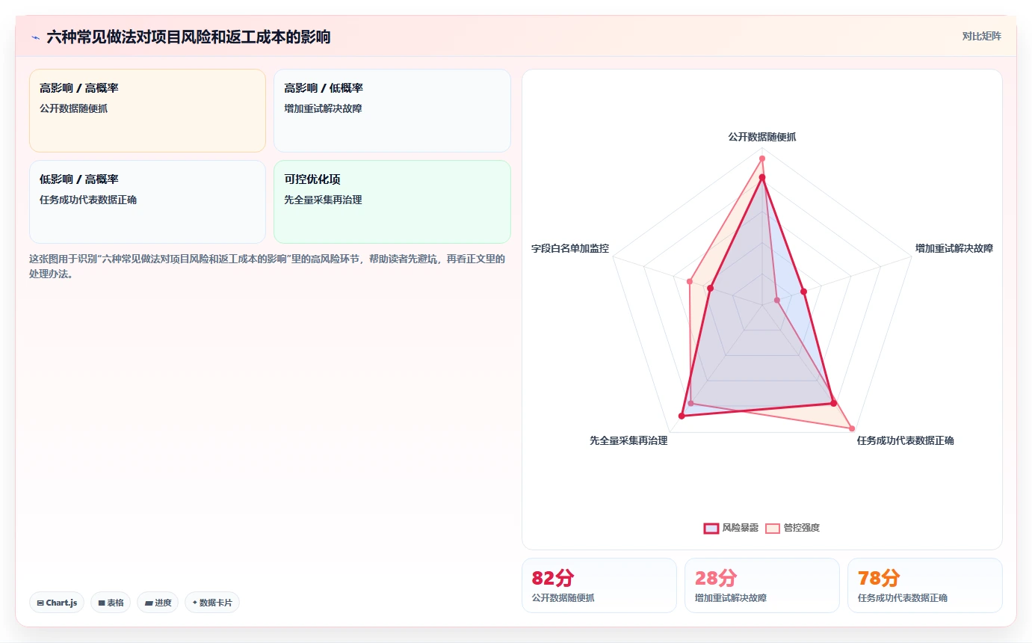Select the 高影响 / 高概率 card
The height and width of the screenshot is (643, 1032).
(x=147, y=111)
